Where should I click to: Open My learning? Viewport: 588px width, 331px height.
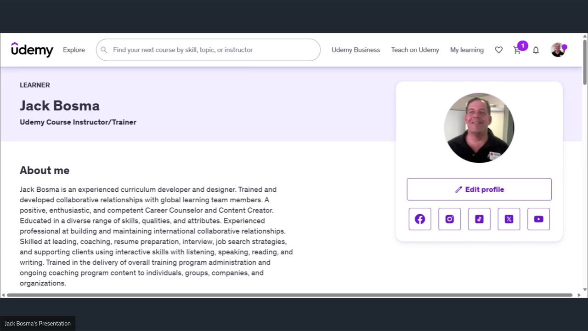pyautogui.click(x=467, y=50)
